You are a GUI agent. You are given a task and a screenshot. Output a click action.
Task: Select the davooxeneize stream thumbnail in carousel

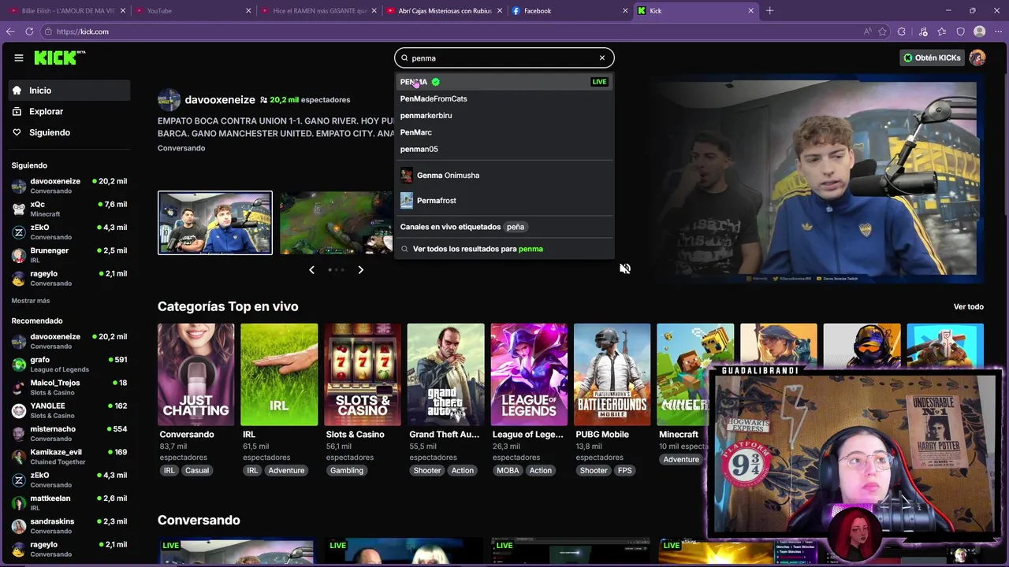(x=215, y=223)
